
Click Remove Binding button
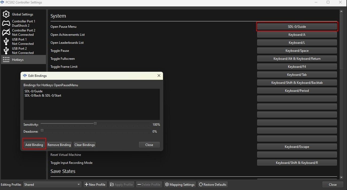coord(59,145)
